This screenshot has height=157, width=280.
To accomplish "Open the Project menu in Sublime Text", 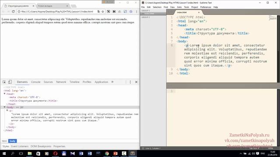I will [x=194, y=7].
